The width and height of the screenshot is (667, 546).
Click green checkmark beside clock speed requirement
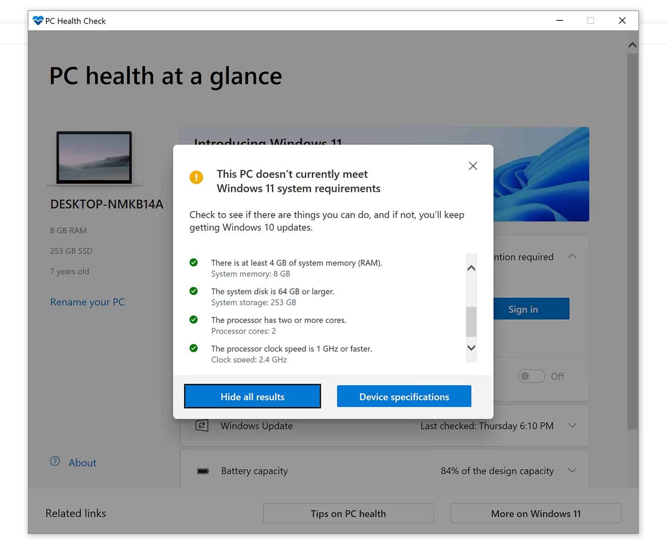194,348
